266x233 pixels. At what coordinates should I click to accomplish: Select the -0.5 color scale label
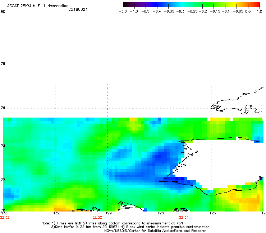pos(145,11)
